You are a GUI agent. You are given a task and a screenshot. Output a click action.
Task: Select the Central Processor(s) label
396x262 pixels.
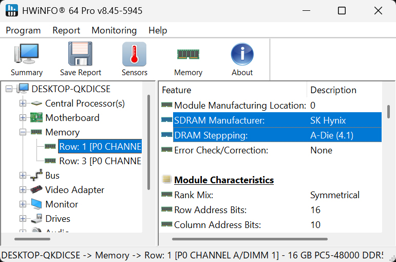click(85, 103)
